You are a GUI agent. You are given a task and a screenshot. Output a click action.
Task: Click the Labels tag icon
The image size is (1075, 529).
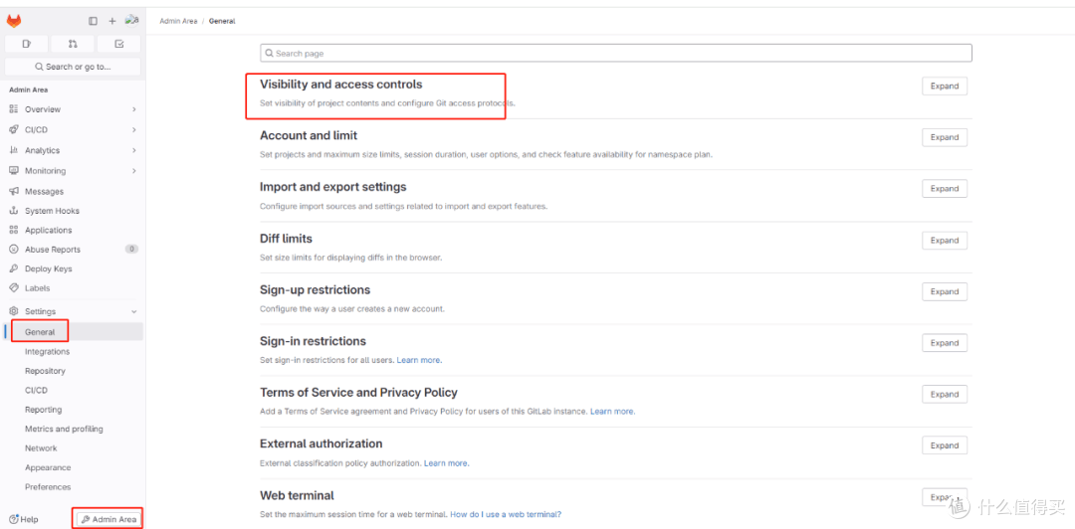(x=14, y=287)
